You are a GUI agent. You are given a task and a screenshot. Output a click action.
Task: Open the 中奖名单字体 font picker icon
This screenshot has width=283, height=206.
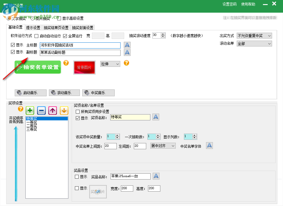(x=209, y=145)
